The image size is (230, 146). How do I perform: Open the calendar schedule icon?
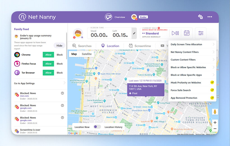187,33
